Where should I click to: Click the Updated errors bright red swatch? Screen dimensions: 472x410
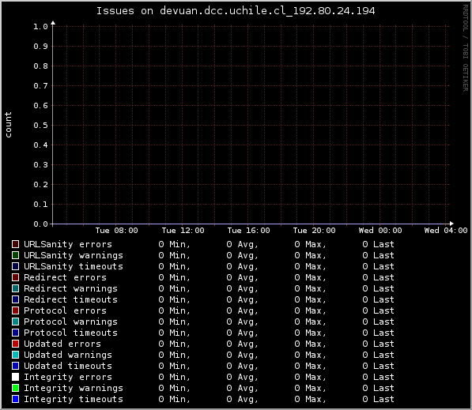15,344
